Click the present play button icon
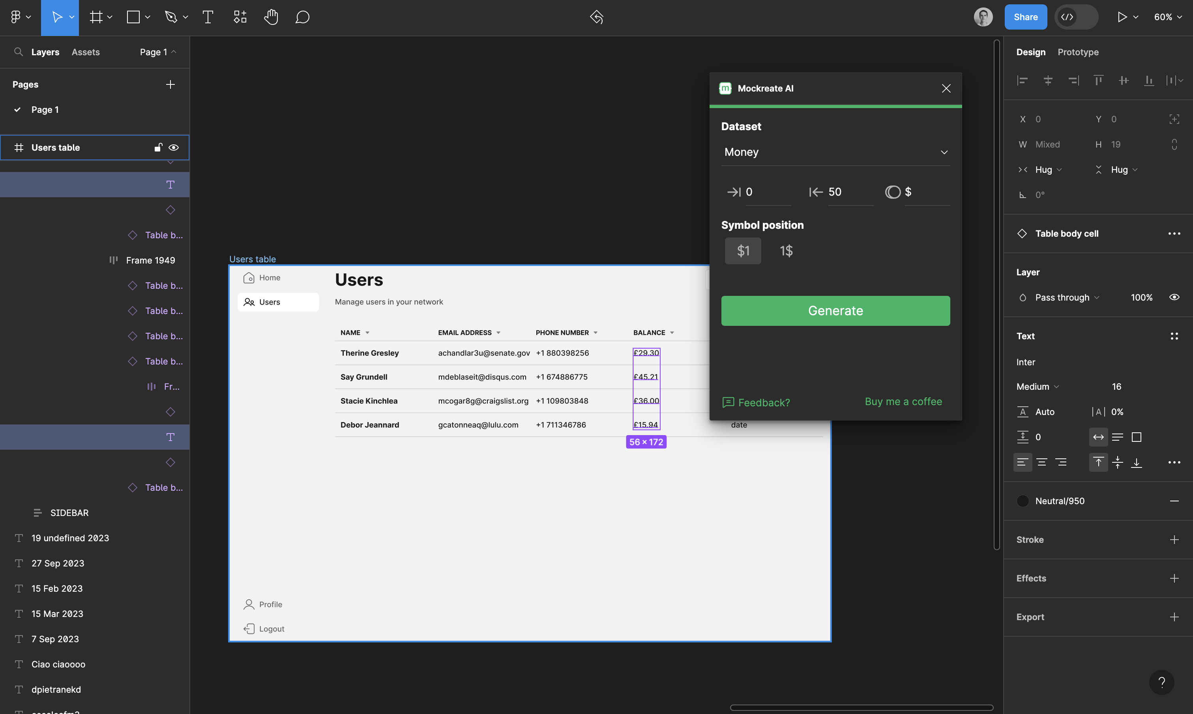The height and width of the screenshot is (714, 1193). tap(1122, 17)
